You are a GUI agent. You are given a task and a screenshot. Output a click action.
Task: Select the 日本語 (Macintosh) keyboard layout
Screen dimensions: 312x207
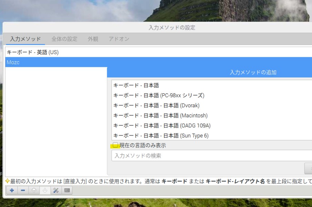(161, 115)
